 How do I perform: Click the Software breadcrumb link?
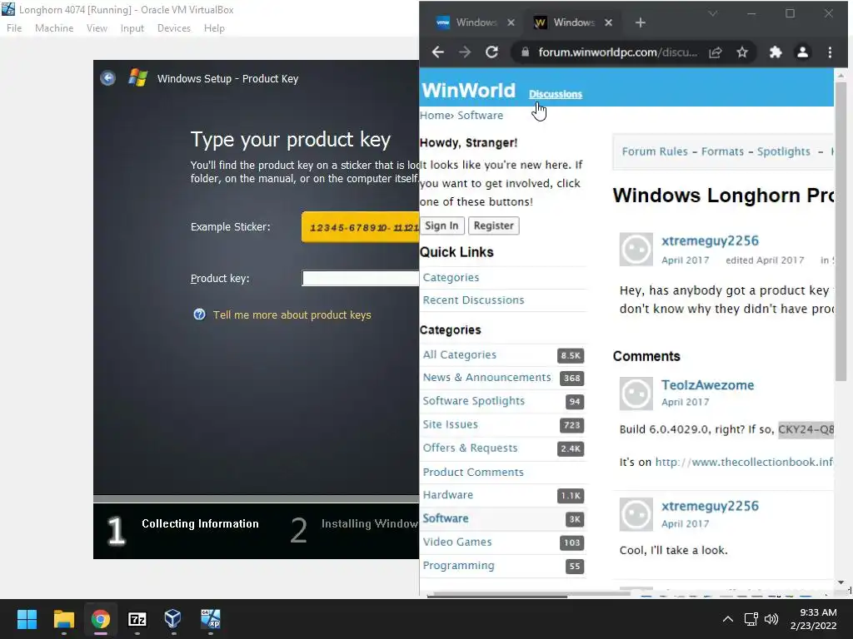(x=481, y=115)
